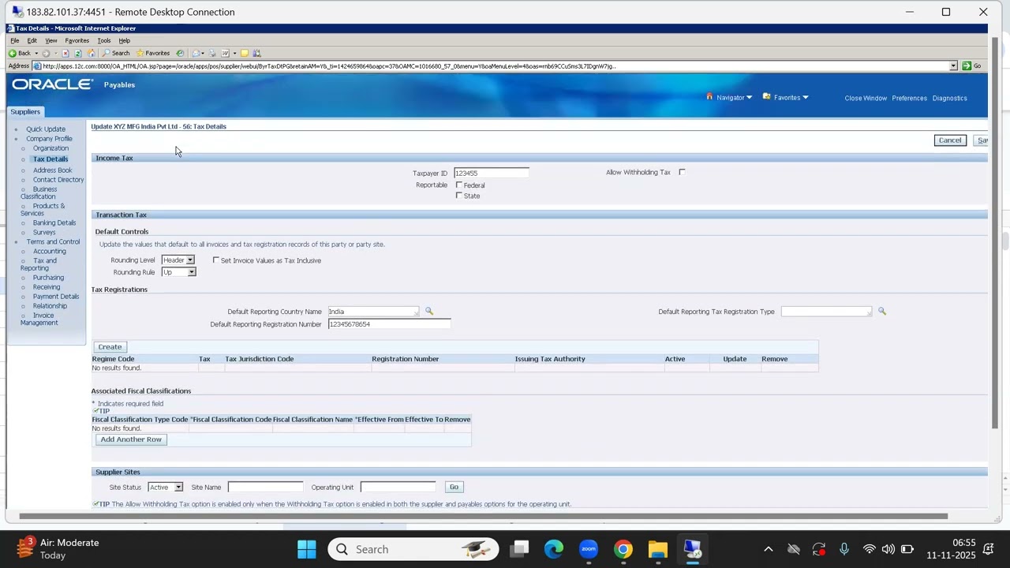Viewport: 1010px width, 568px height.
Task: Click the IE Discuss note icon
Action: 244,53
